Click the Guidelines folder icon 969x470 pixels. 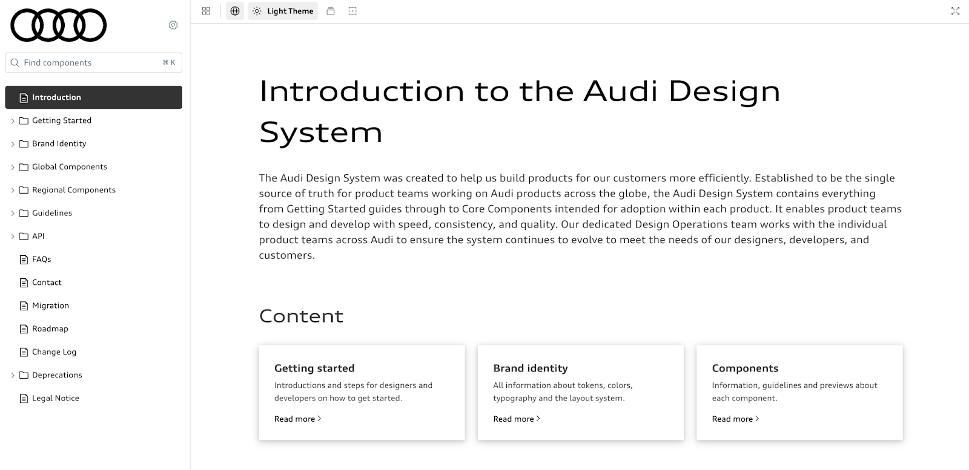pos(24,213)
